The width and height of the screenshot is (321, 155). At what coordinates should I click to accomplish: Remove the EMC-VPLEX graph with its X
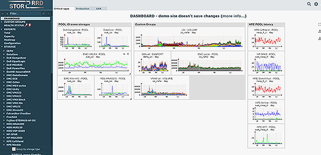[x=128, y=54]
